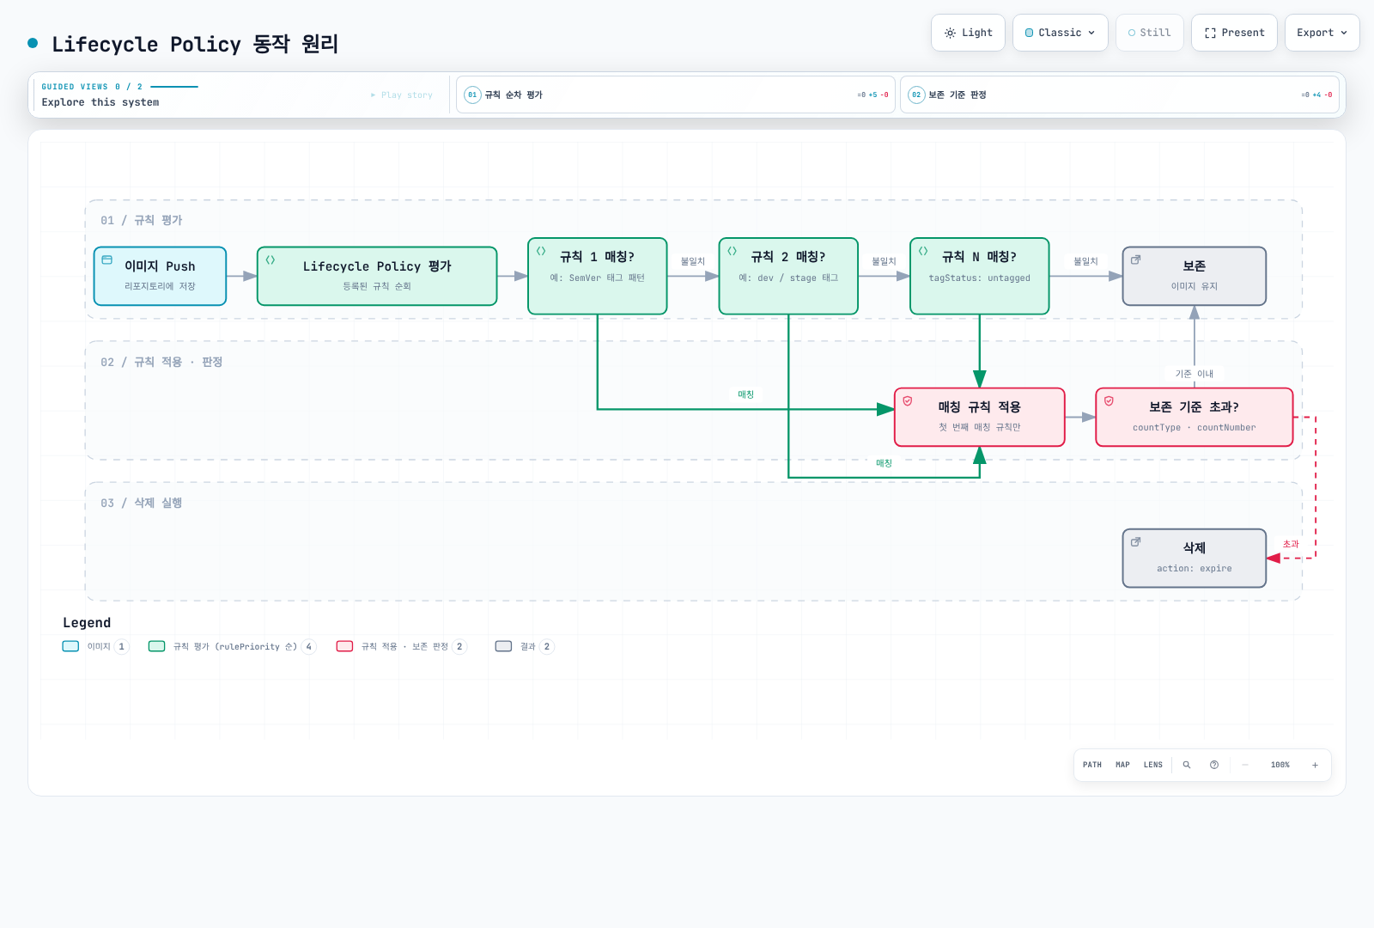Zoom in with the plus button
Screen dimensions: 1374x928
tap(1315, 765)
